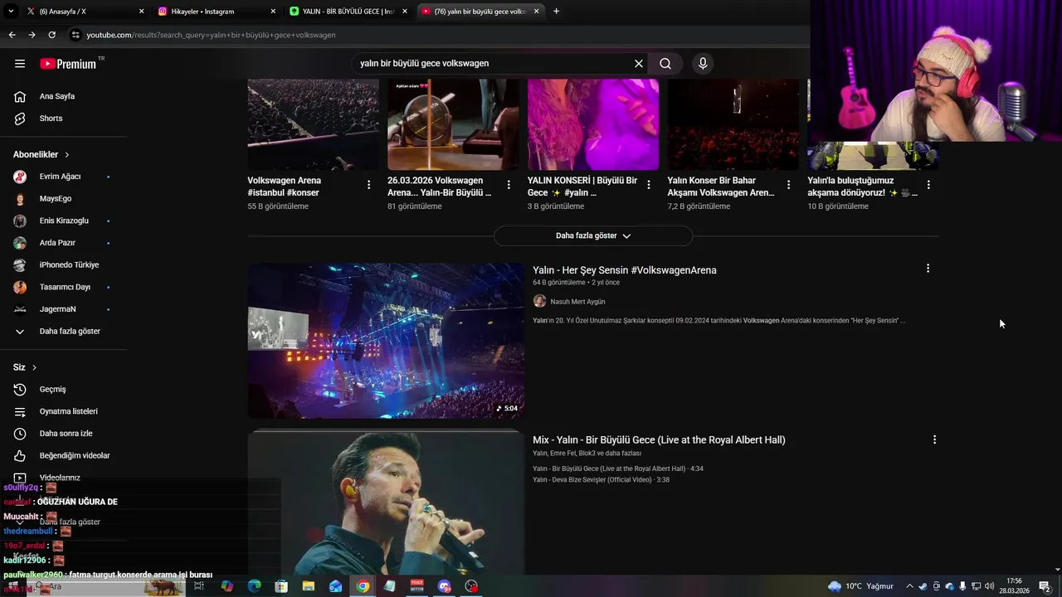Viewport: 1062px width, 597px height.
Task: Open the YALIN KONSERİ pink short thumbnail
Action: tap(593, 124)
